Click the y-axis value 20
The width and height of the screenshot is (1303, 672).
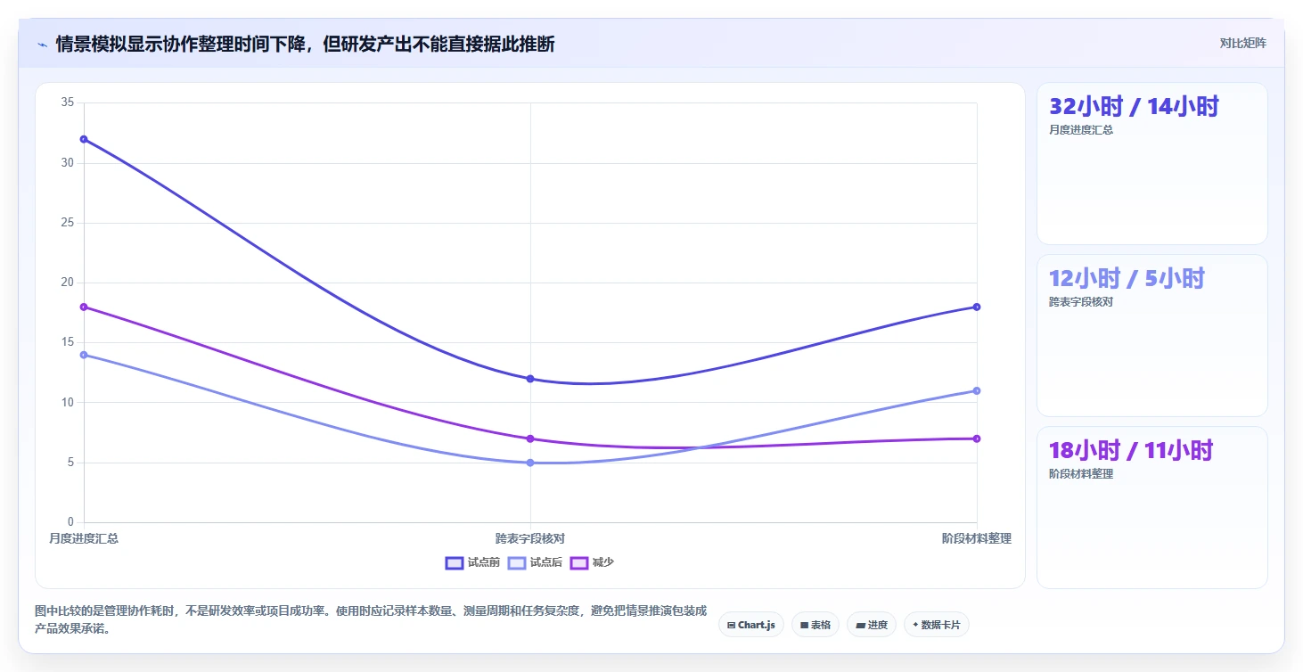click(68, 283)
